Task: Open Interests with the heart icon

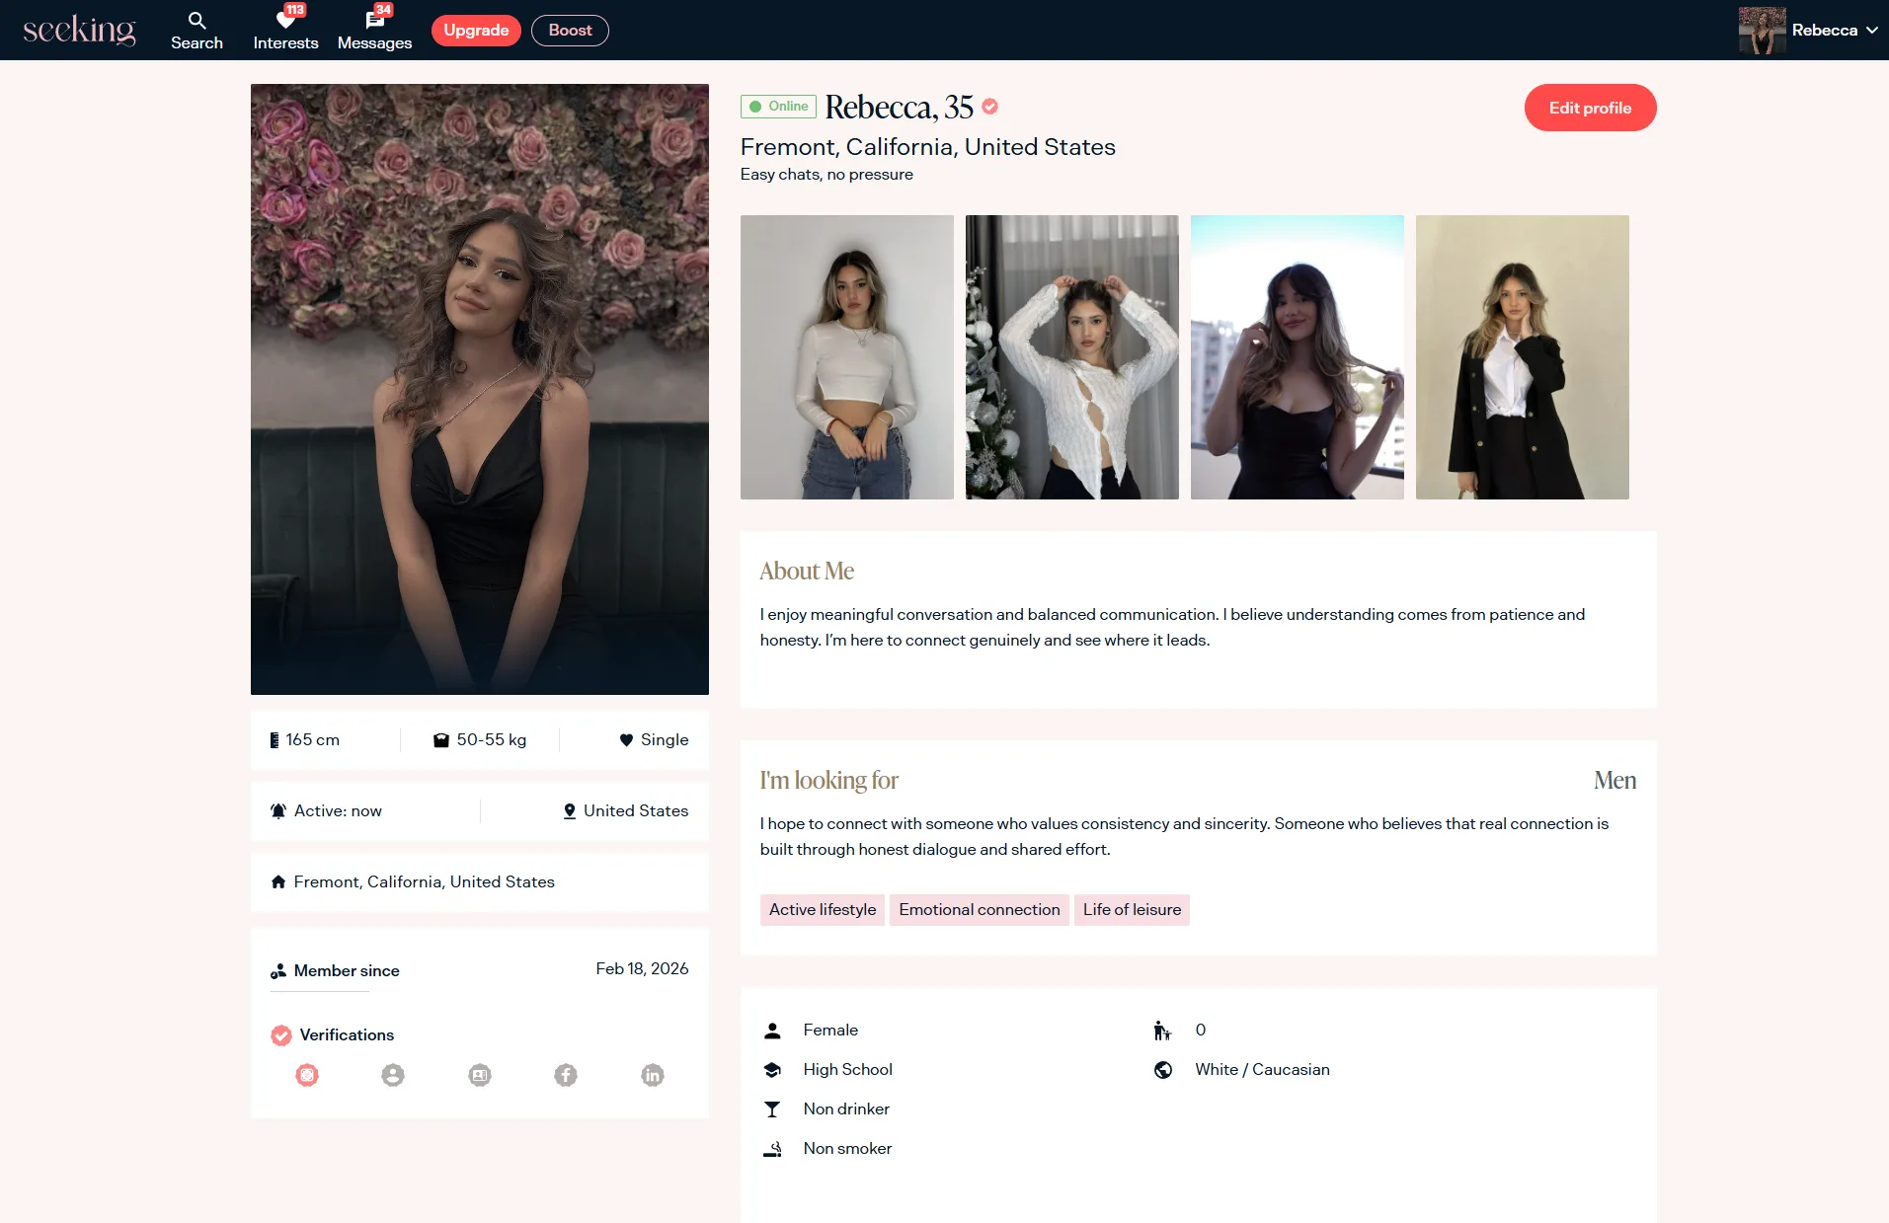Action: [x=285, y=31]
